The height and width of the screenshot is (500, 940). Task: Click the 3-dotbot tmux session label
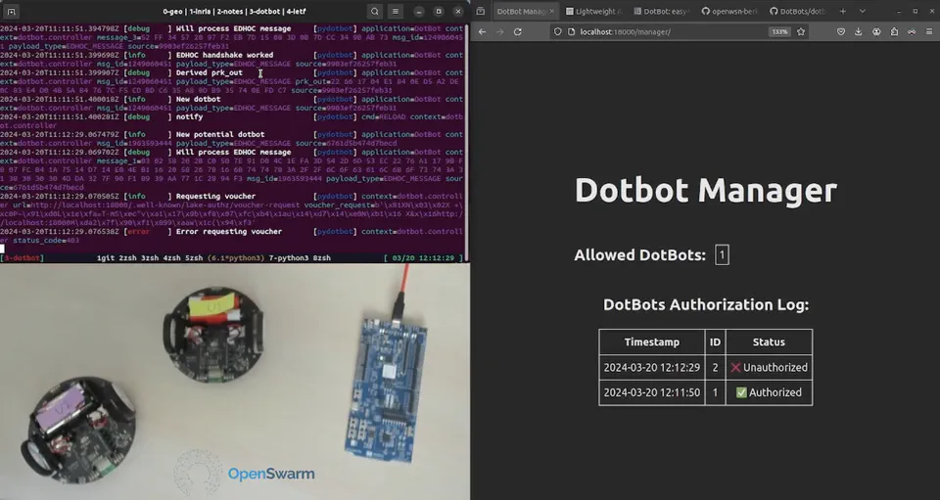(x=23, y=258)
